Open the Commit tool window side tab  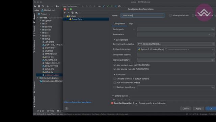click(34, 31)
